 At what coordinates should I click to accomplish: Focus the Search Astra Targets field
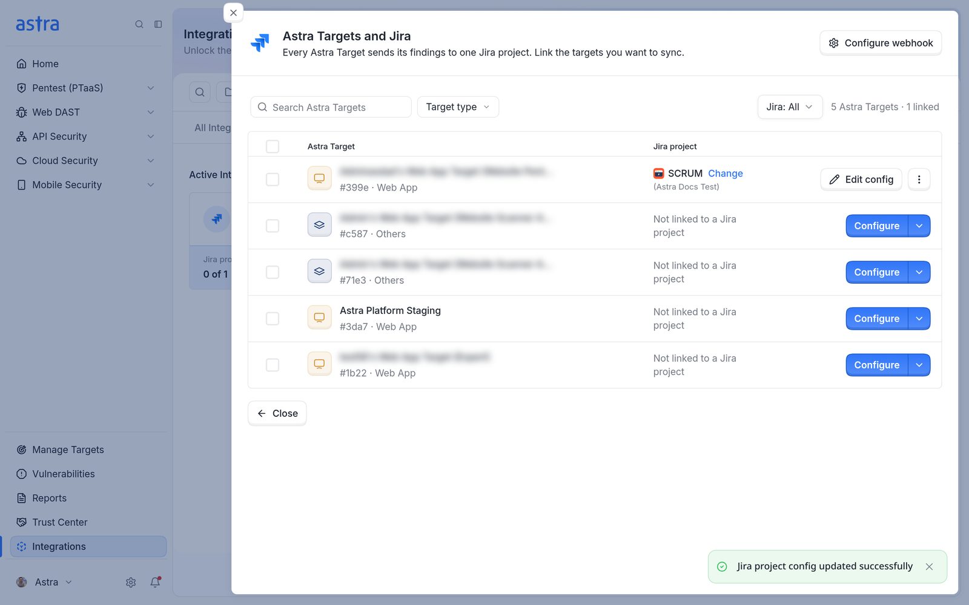[331, 107]
